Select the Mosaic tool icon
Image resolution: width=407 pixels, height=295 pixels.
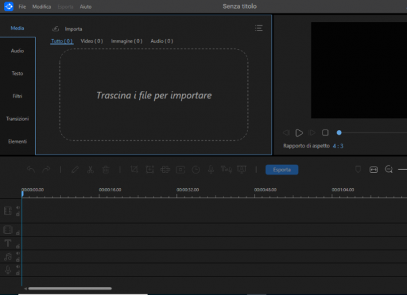165,169
